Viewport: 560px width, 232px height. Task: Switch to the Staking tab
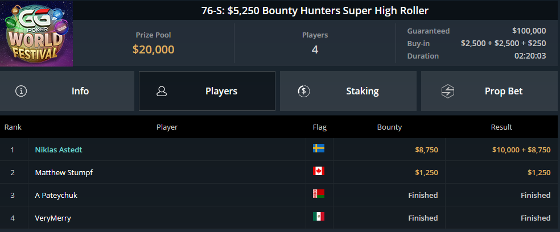[348, 91]
